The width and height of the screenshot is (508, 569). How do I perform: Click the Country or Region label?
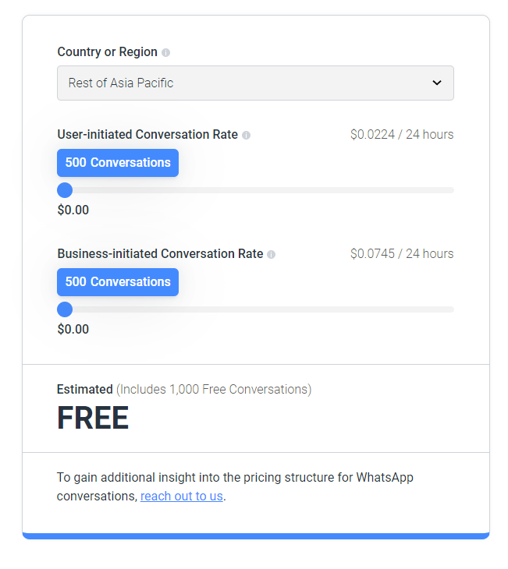click(x=107, y=52)
